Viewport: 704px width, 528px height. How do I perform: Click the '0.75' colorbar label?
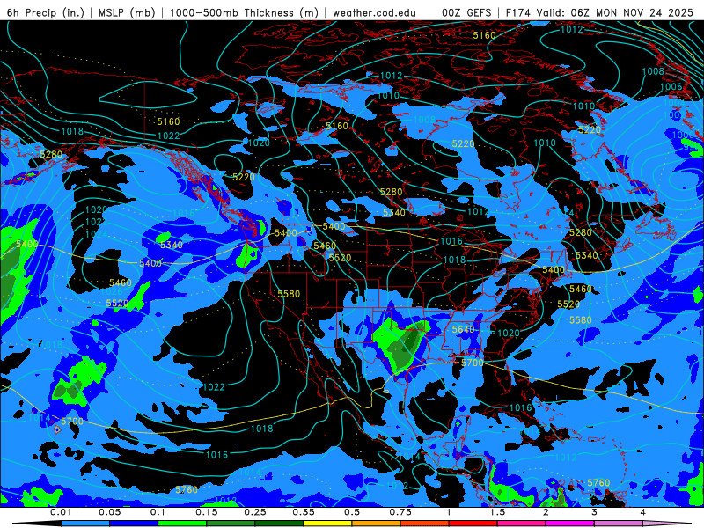point(400,512)
